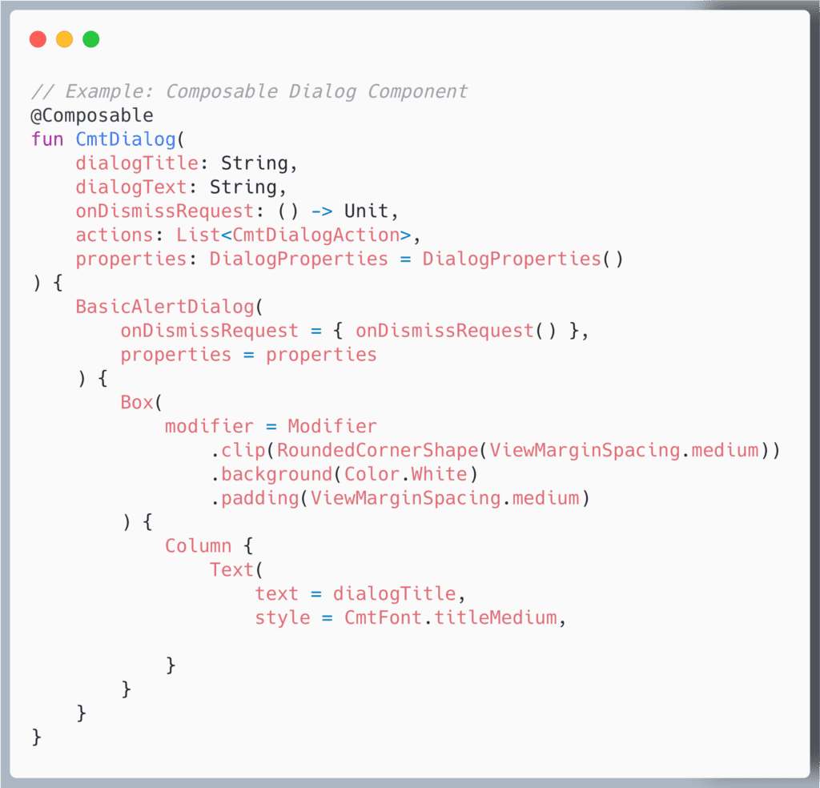Click the purple 'fun' keyword

tap(47, 139)
